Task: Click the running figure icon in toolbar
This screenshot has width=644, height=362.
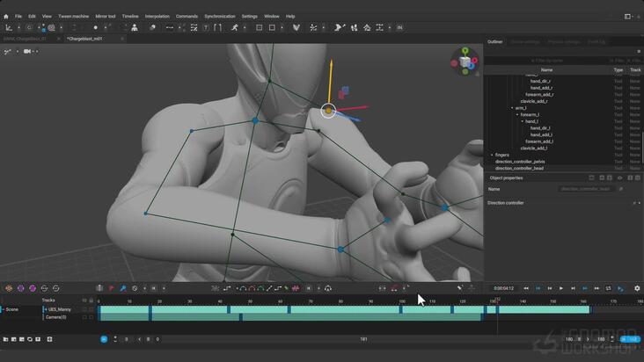Action: tap(235, 28)
